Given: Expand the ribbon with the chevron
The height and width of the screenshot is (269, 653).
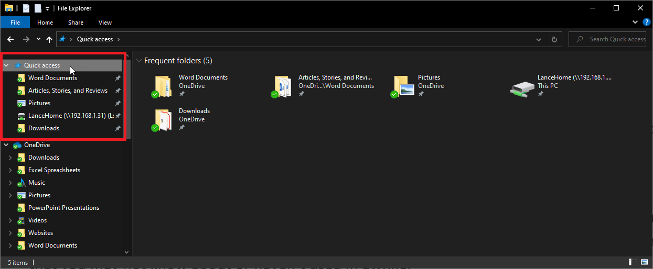Looking at the screenshot, I should [636, 23].
